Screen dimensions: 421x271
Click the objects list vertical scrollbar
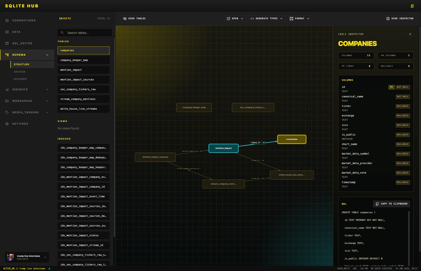[x=114, y=137]
